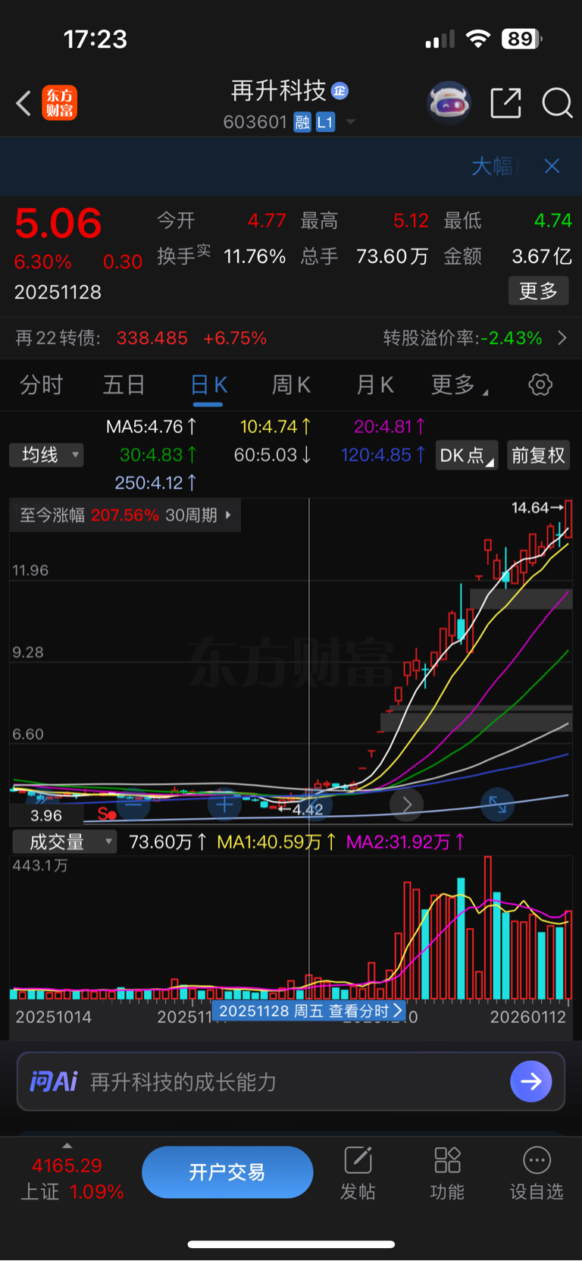Screen dimensions: 582x1261
Task: Expand the 至今涨幅 30周期 panel
Action: [x=125, y=515]
